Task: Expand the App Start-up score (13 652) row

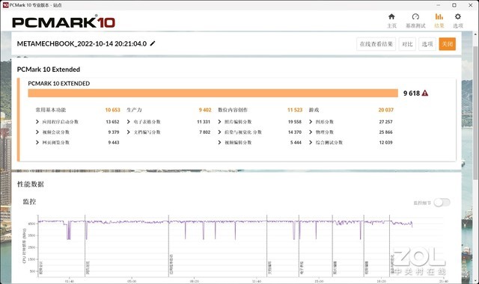Action: [77, 122]
